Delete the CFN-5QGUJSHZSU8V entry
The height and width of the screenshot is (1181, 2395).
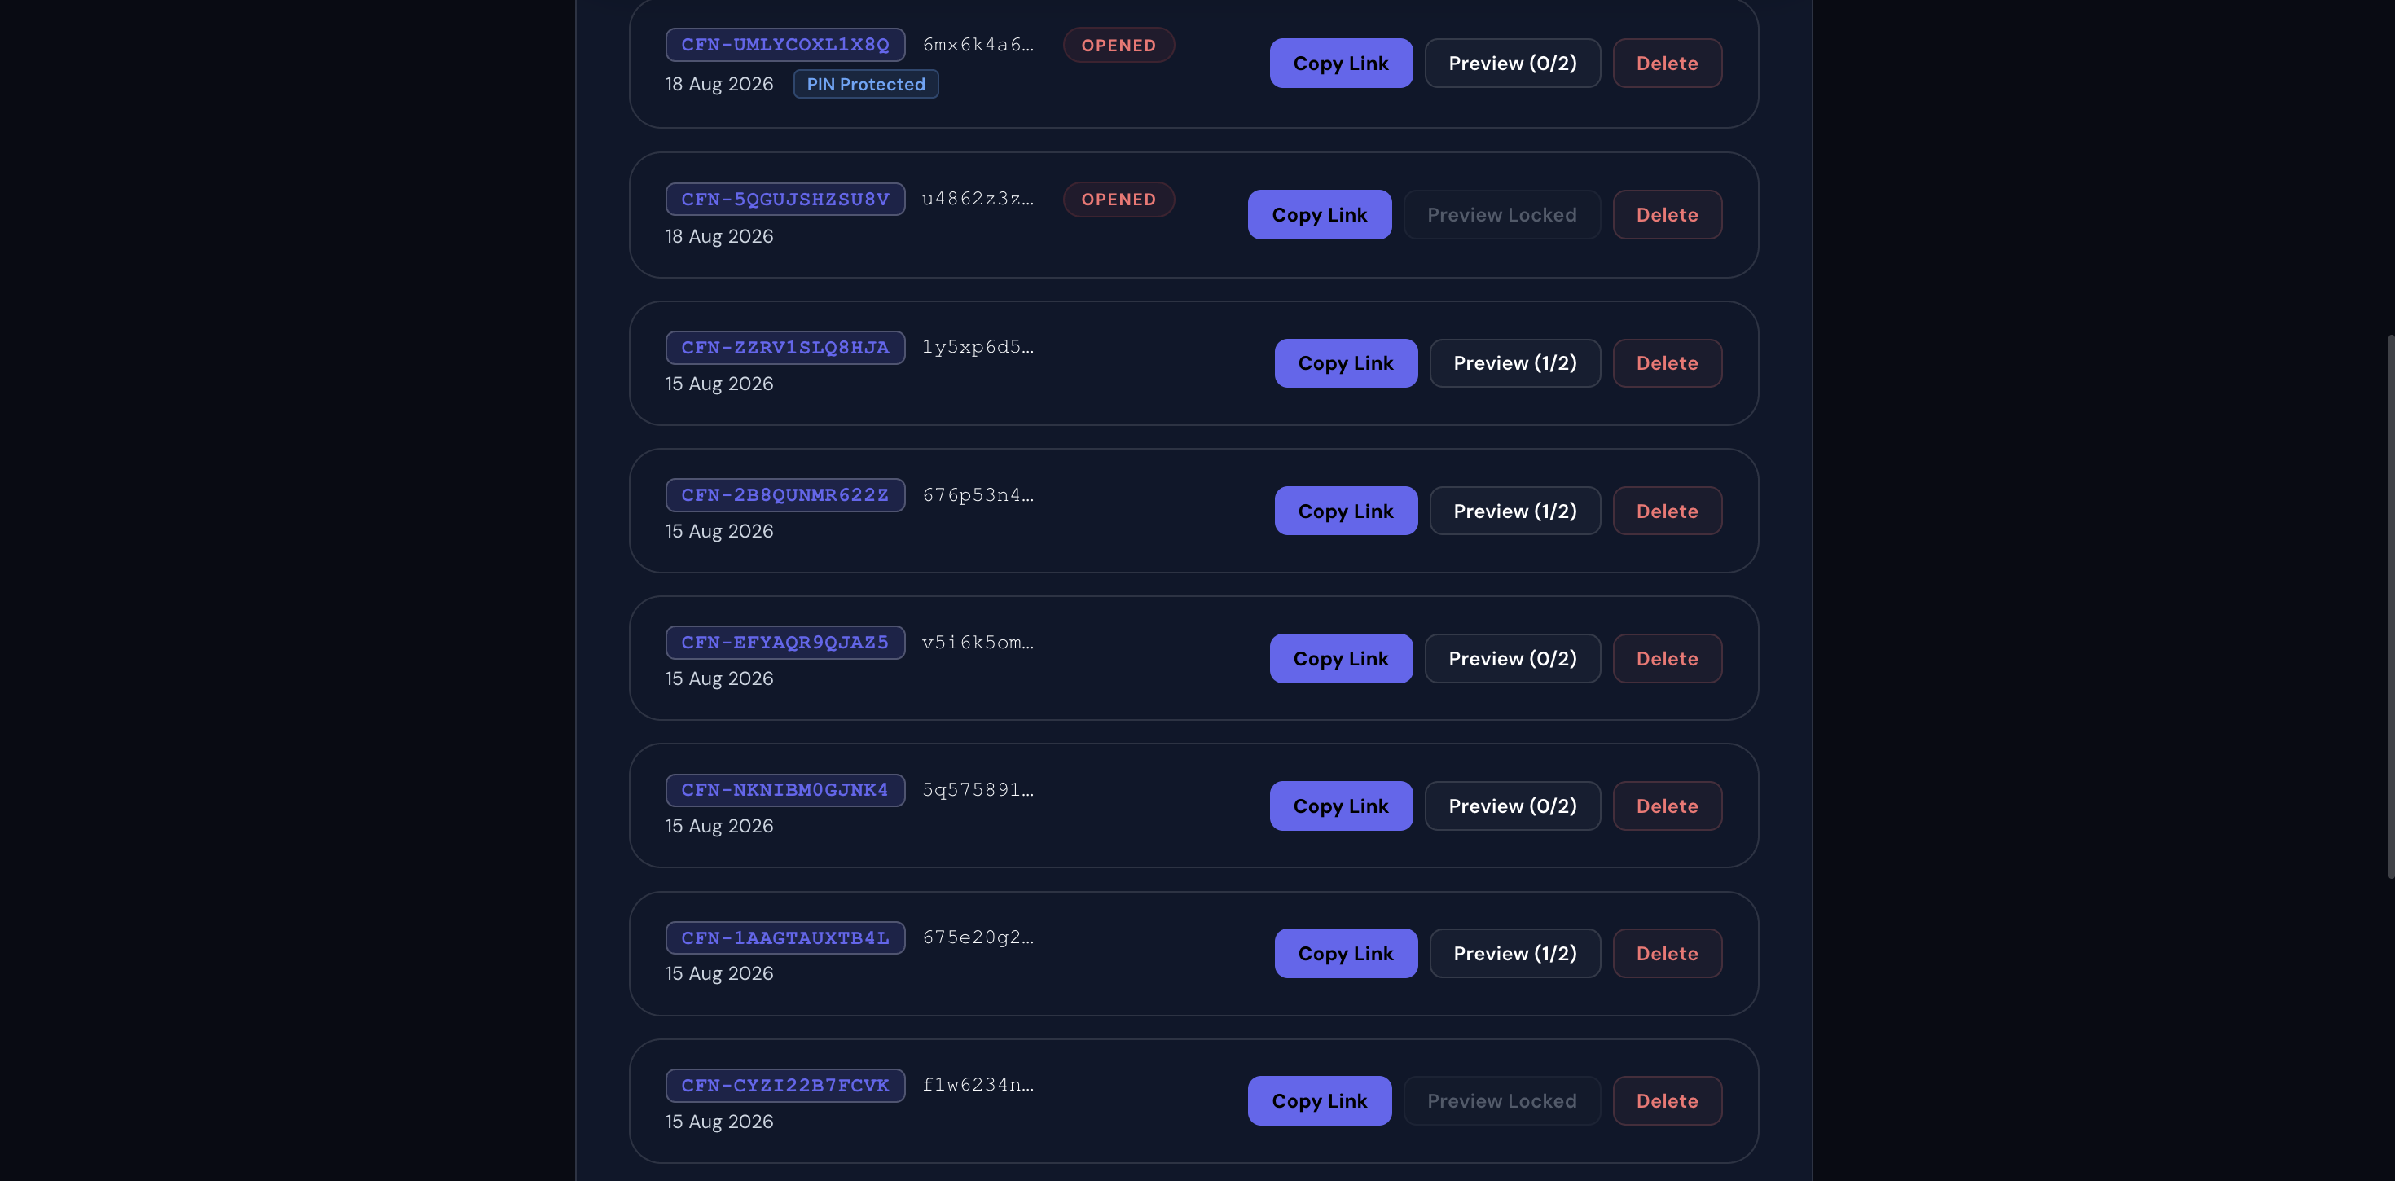[x=1666, y=215]
